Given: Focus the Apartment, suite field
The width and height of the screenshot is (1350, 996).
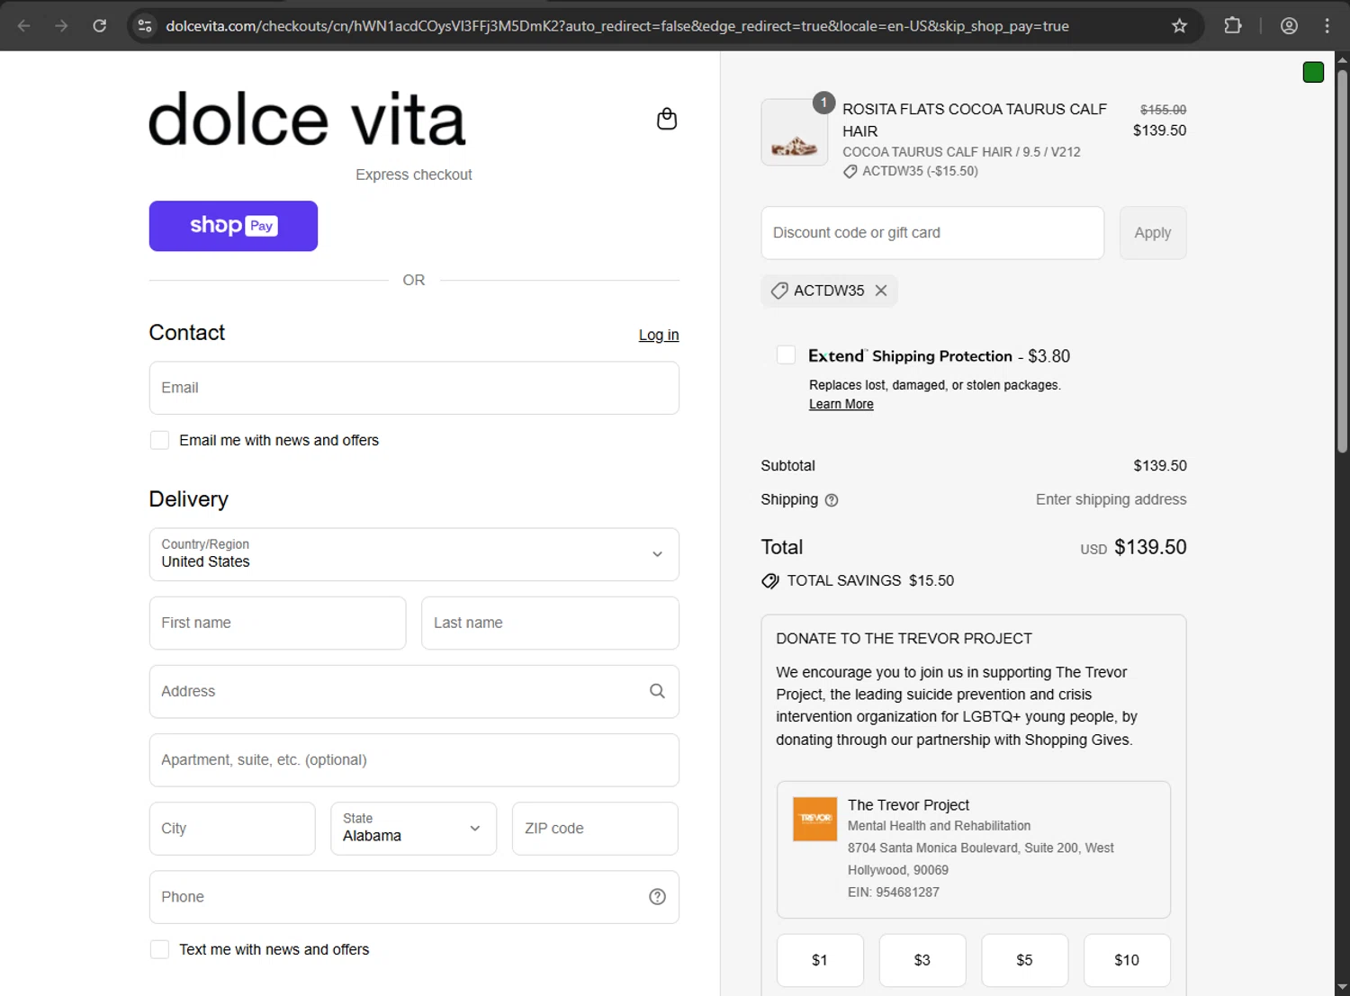Looking at the screenshot, I should coord(414,760).
